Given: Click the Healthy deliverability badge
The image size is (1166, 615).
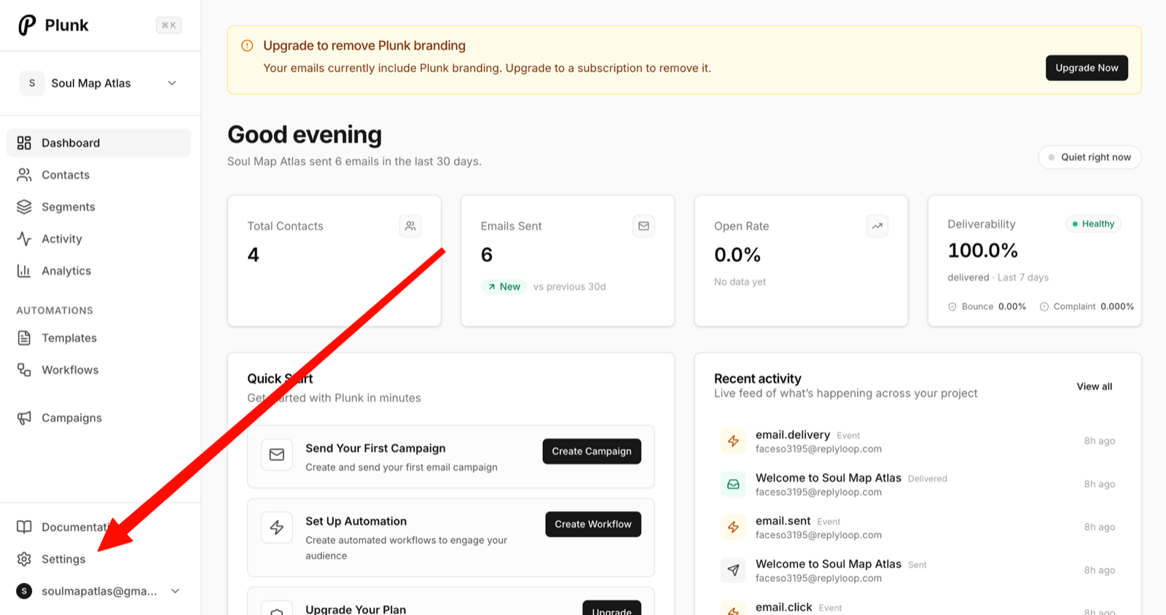Looking at the screenshot, I should click(1093, 224).
